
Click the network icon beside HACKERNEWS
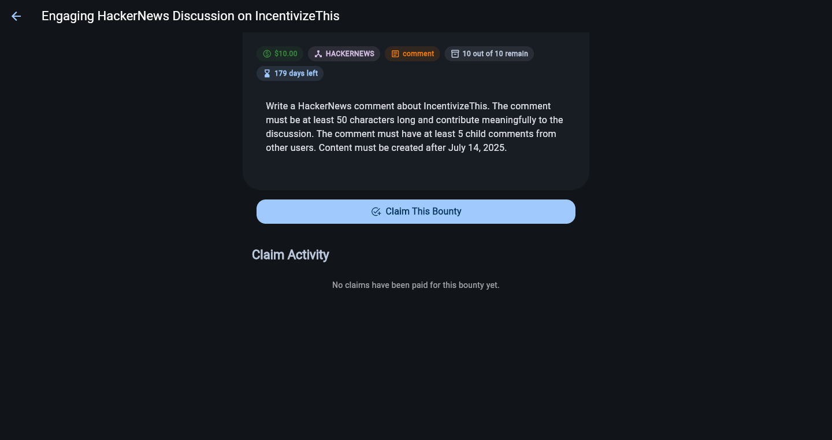click(318, 54)
